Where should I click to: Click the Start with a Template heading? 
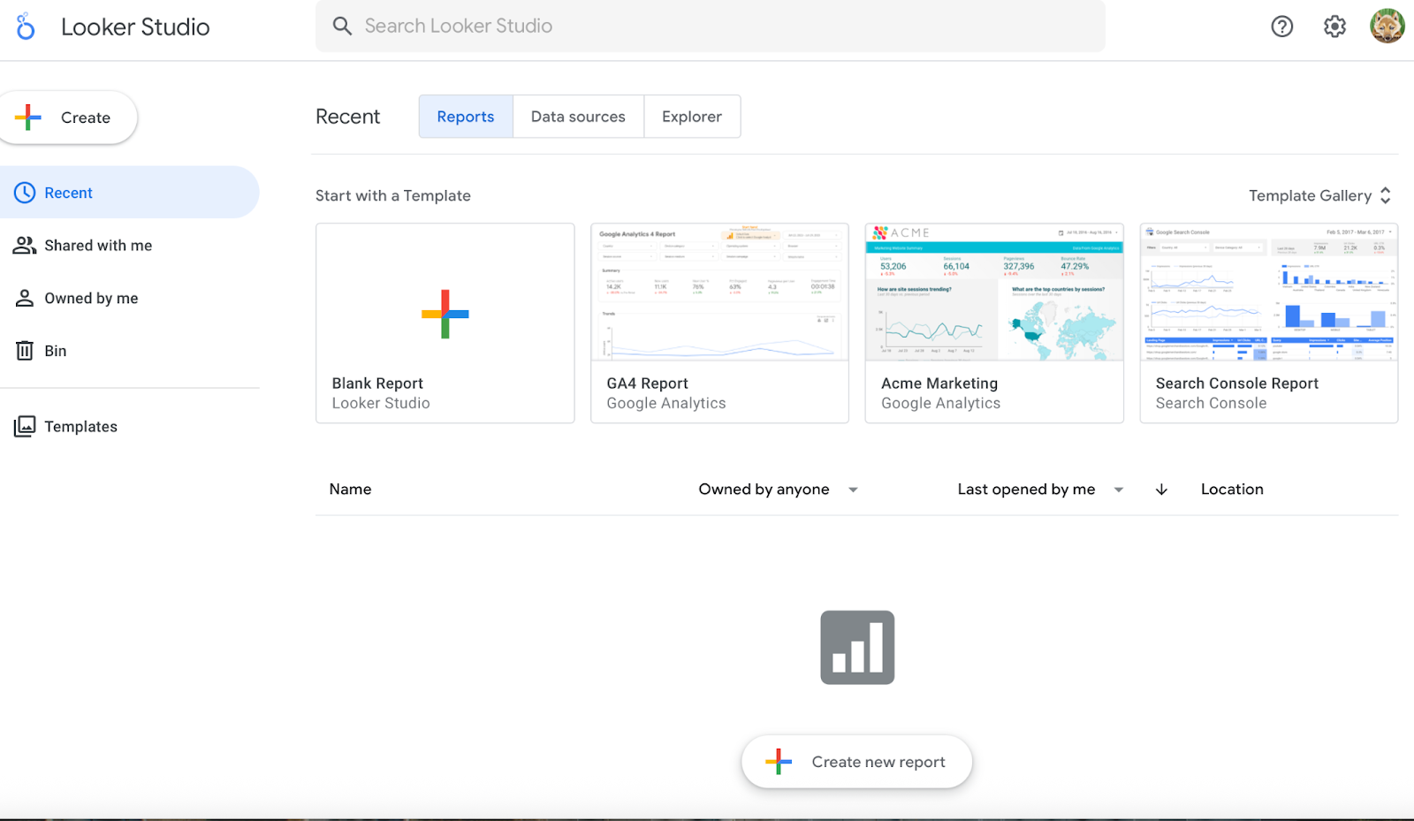(393, 195)
